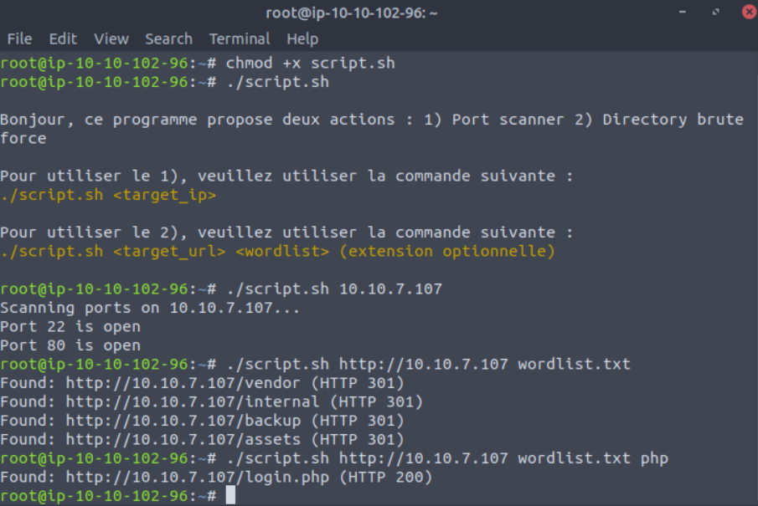Open the Edit menu
758x506 pixels.
pyautogui.click(x=62, y=38)
